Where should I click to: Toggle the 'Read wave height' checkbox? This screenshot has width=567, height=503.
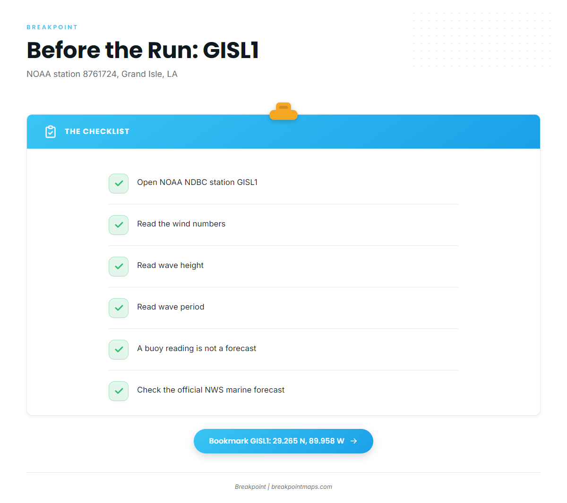[x=119, y=267]
